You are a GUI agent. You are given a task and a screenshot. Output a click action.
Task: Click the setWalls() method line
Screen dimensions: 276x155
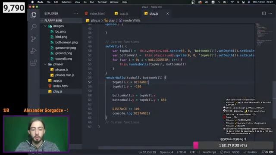(x=116, y=46)
